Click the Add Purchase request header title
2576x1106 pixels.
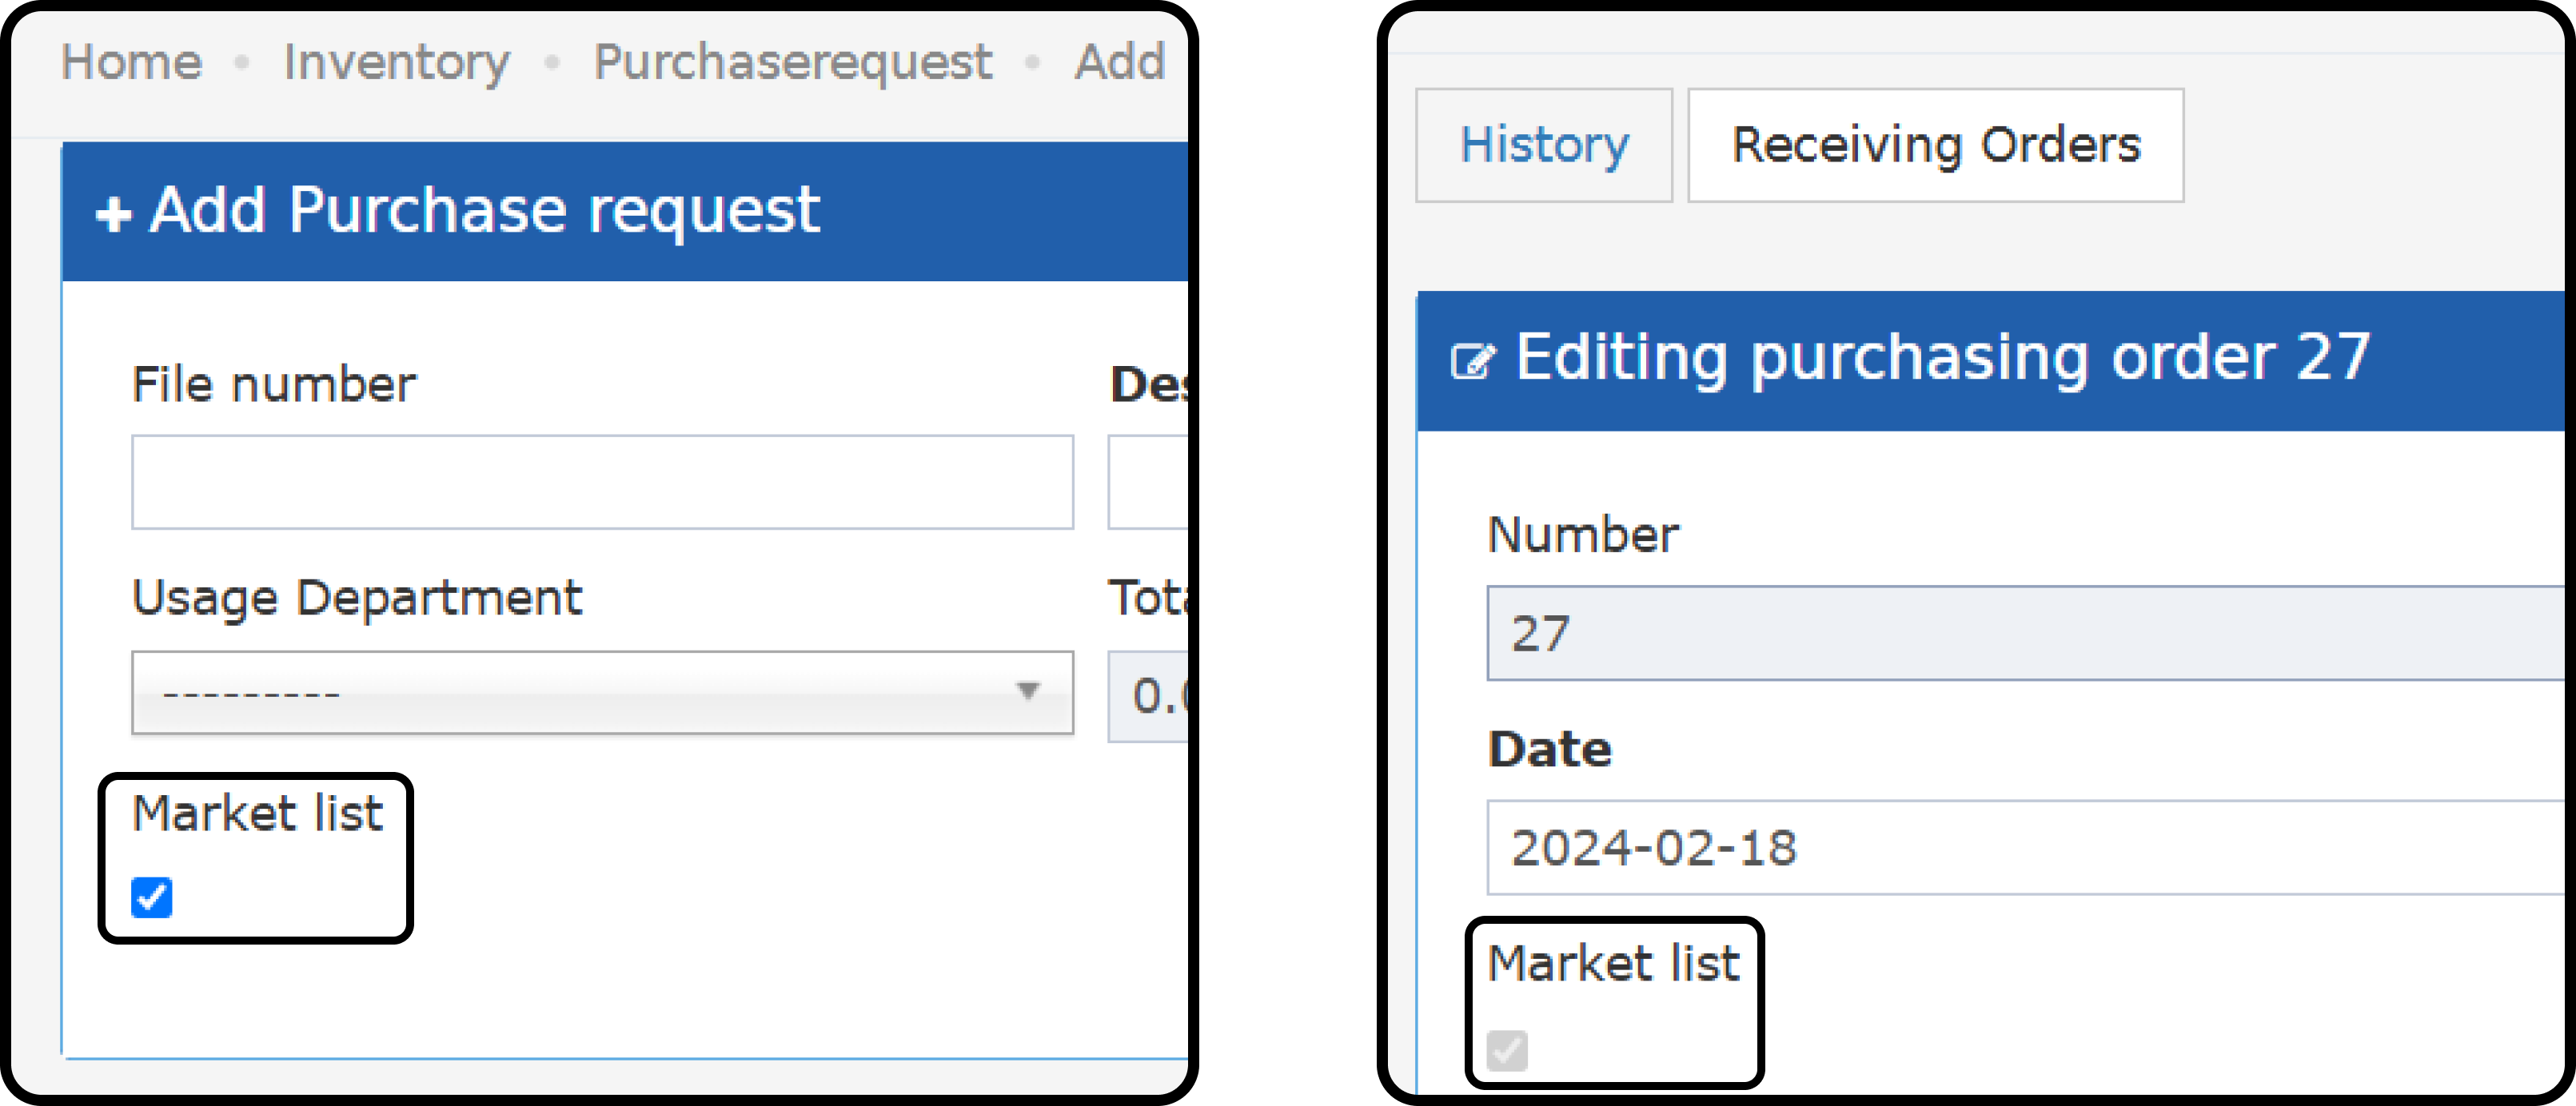[485, 211]
